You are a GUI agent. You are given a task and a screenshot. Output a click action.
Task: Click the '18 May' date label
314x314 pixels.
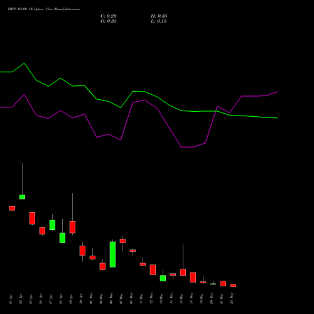pos(192,298)
